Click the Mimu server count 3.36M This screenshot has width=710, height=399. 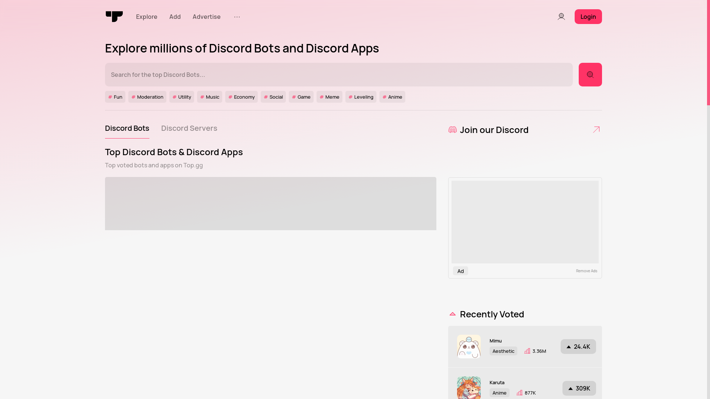pos(535,351)
